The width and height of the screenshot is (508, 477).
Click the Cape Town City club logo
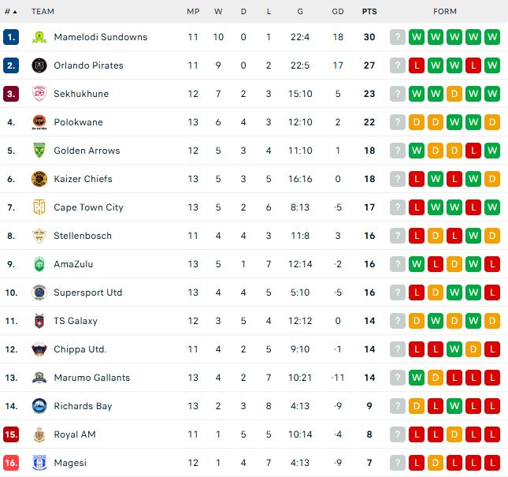click(x=39, y=207)
